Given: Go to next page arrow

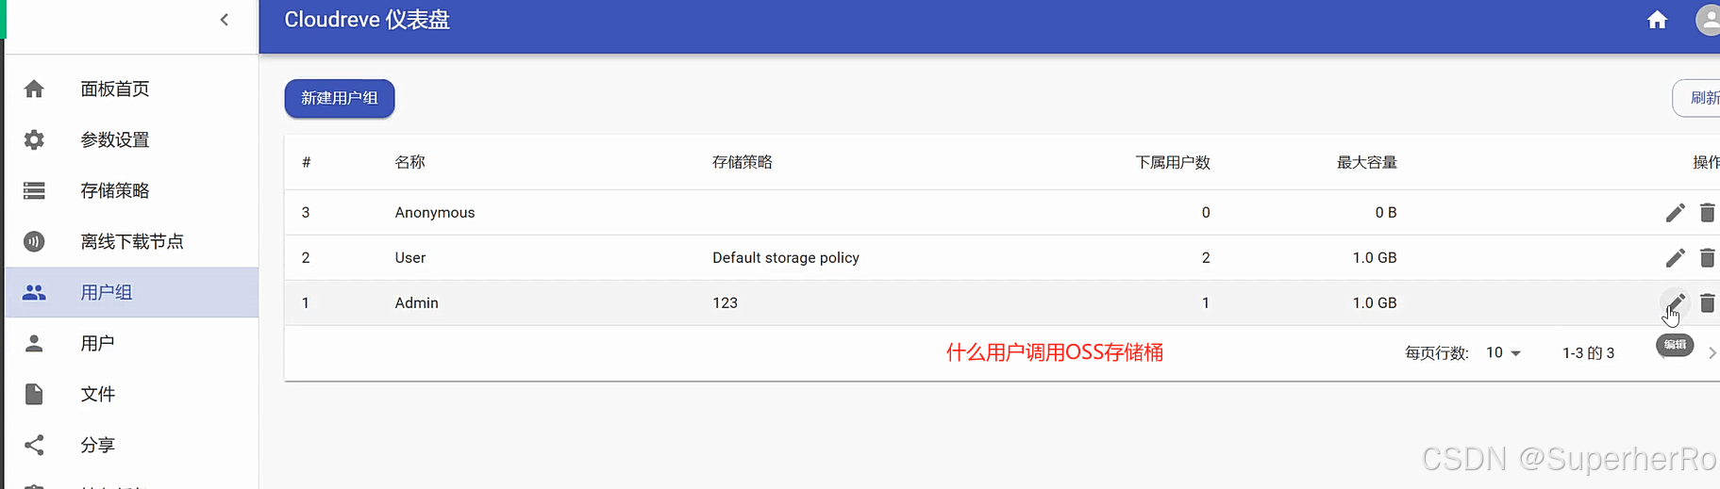Looking at the screenshot, I should click(x=1712, y=352).
